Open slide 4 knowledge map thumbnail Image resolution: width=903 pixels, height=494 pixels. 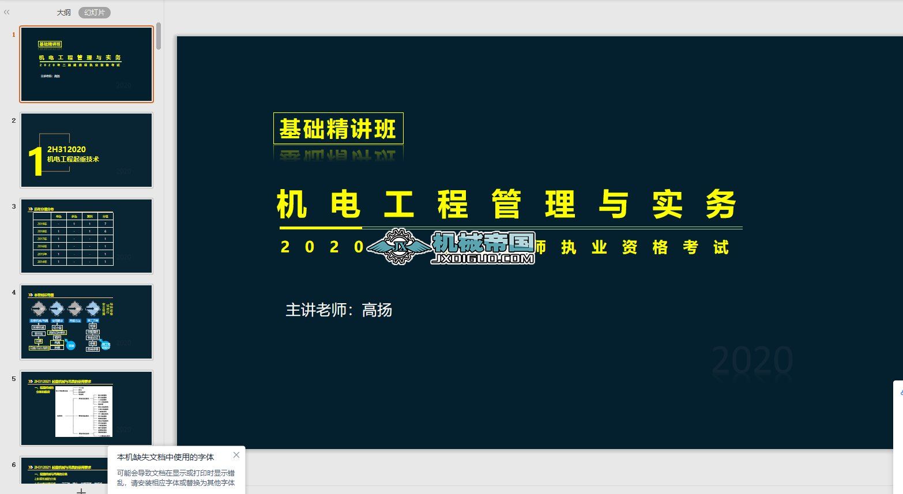point(86,322)
